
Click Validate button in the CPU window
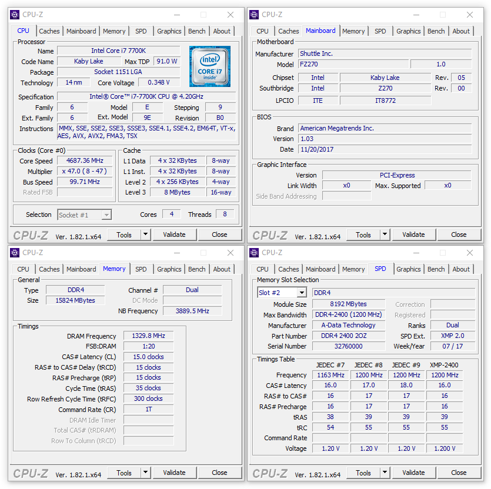pyautogui.click(x=175, y=235)
